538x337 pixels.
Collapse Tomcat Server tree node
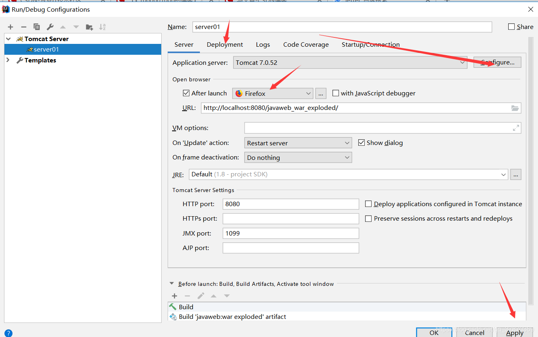(x=8, y=39)
